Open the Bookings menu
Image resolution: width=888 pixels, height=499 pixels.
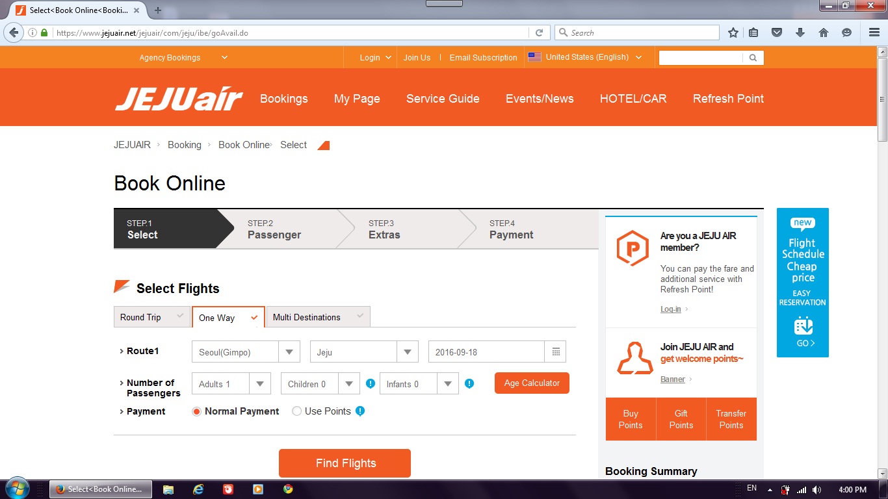pyautogui.click(x=284, y=99)
